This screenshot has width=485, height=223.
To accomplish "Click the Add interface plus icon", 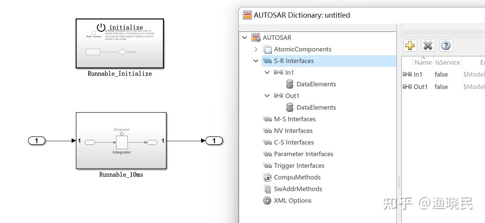I will coord(410,45).
